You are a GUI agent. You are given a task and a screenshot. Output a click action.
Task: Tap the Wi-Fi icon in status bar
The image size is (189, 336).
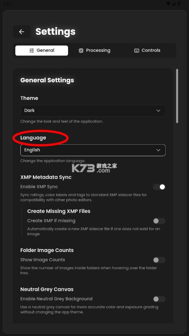169,4
